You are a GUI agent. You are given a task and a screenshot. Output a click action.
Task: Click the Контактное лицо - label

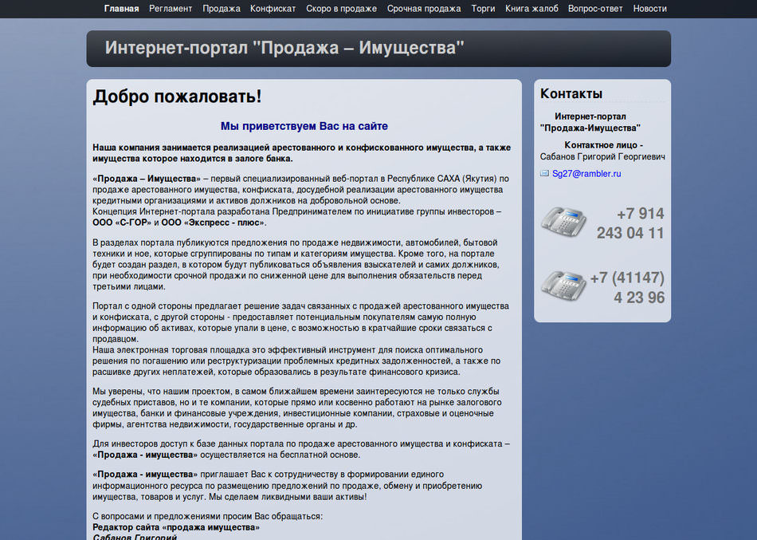point(603,145)
